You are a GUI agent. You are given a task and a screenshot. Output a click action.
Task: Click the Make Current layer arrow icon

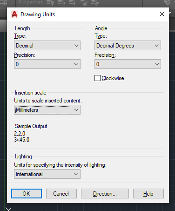click(x=61, y=3)
